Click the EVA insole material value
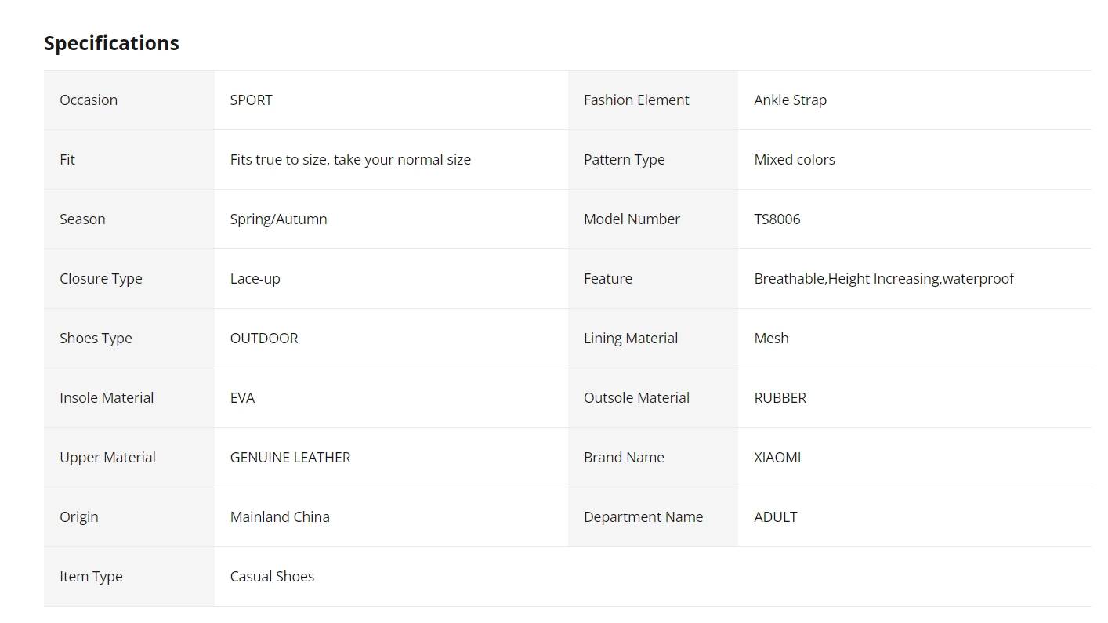The image size is (1108, 623). coord(243,398)
